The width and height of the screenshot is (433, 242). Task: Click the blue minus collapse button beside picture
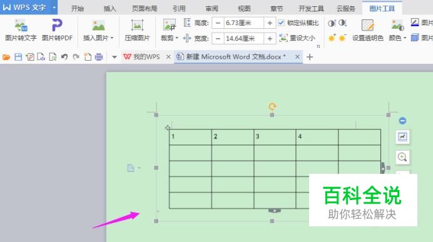[x=402, y=121]
